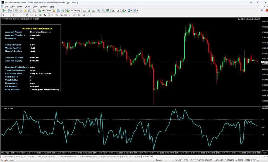The image size is (268, 162).
Task: Expand the New Chart dropdown arrow
Action: 6,11
